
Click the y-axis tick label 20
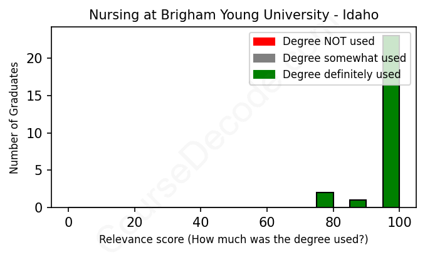tap(37, 59)
